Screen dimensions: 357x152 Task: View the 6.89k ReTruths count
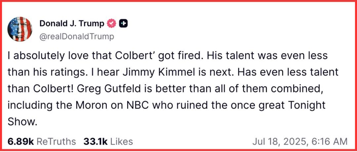[21, 141]
